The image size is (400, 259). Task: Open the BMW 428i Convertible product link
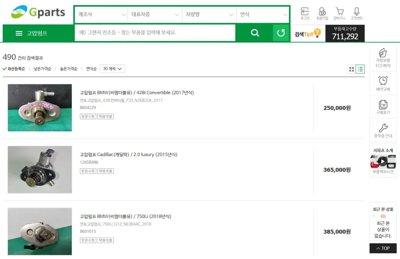137,93
